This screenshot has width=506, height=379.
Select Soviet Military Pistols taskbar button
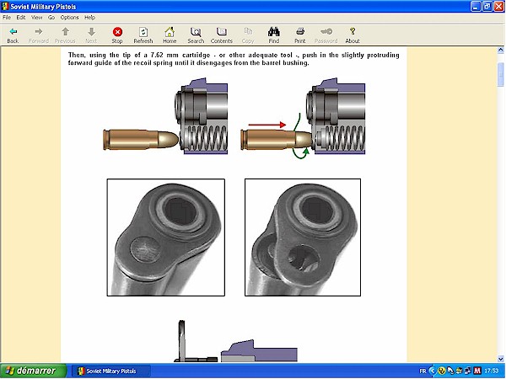pos(111,371)
